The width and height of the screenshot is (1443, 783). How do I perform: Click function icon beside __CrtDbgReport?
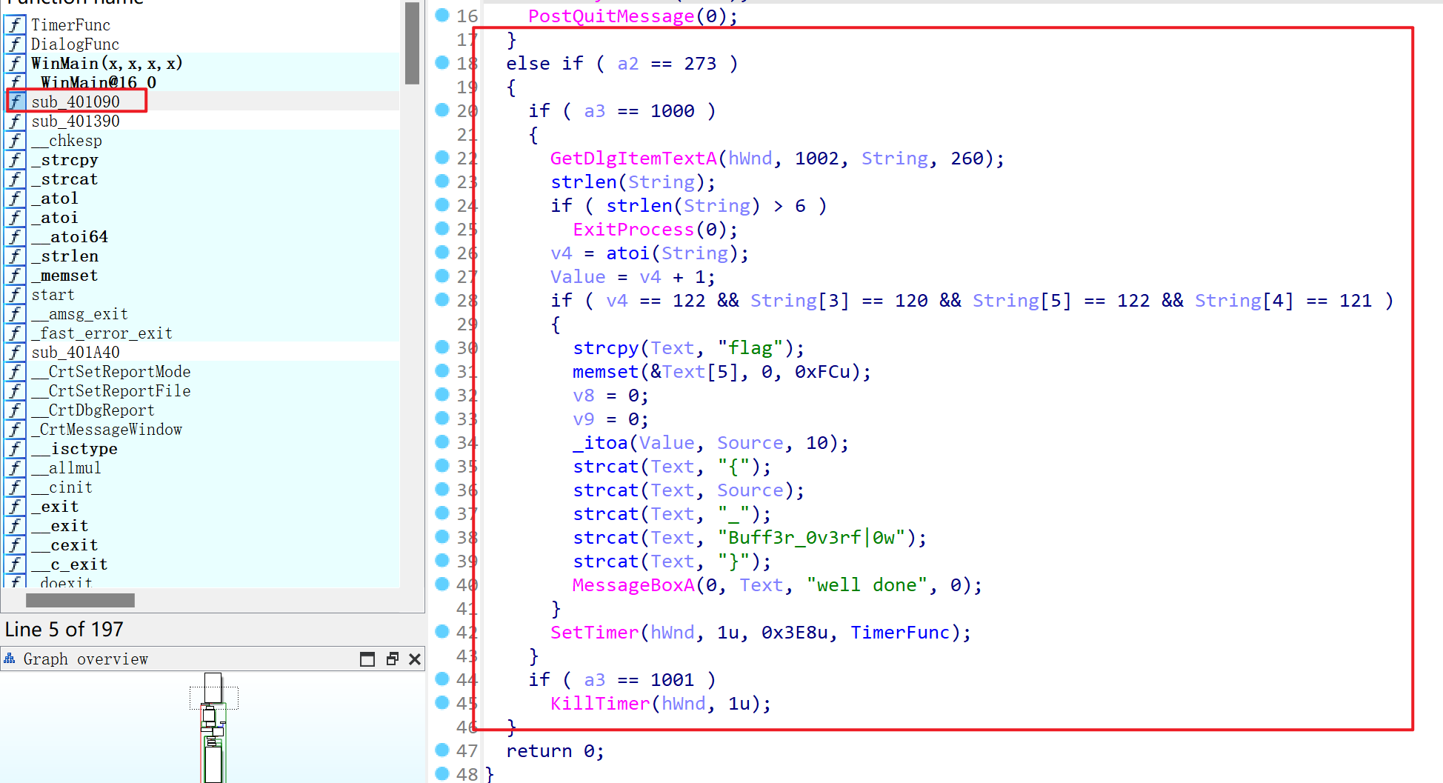(x=15, y=410)
